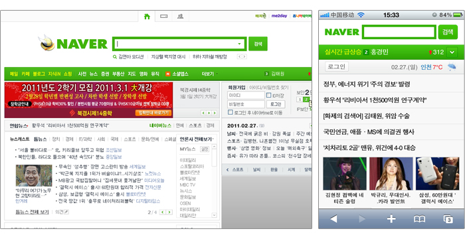Click the magnifier icon before 김연아 오디션
This screenshot has height=241, width=465.
click(115, 56)
